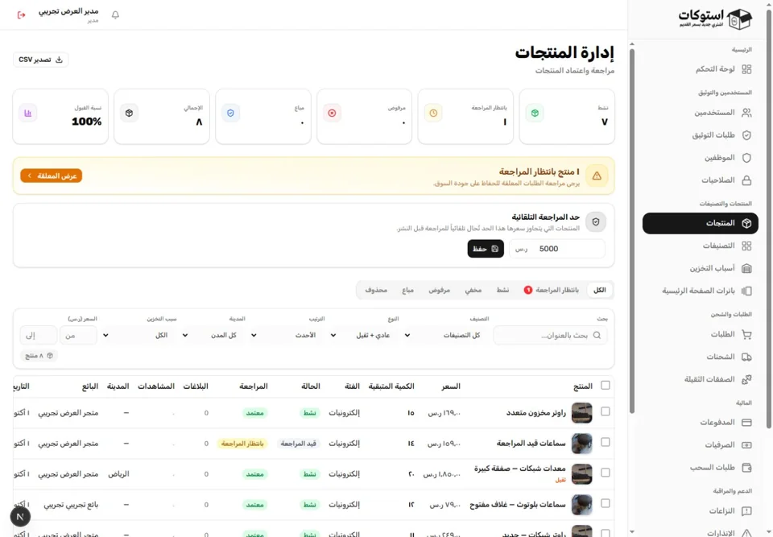The image size is (773, 537).
Task: Click the green active products stat icon
Action: [x=535, y=113]
